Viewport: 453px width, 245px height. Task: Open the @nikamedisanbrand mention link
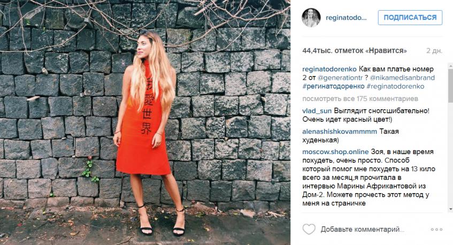pyautogui.click(x=402, y=78)
